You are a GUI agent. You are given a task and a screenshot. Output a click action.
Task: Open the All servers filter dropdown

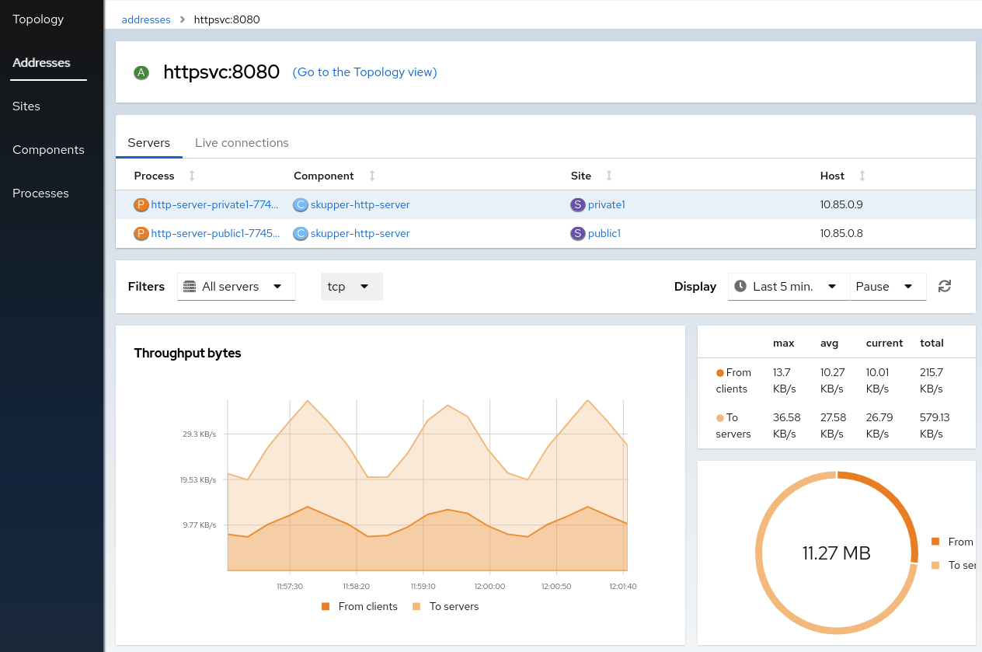coord(236,287)
